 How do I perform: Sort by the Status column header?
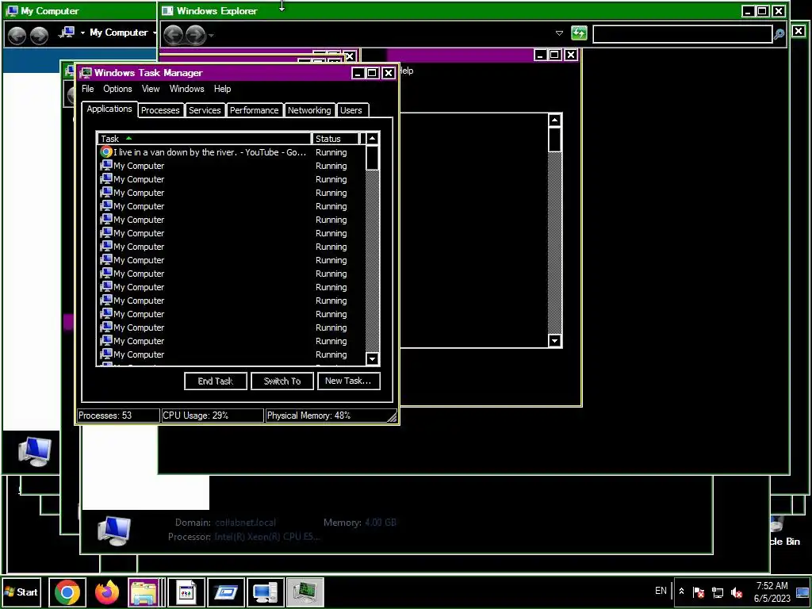(x=335, y=138)
